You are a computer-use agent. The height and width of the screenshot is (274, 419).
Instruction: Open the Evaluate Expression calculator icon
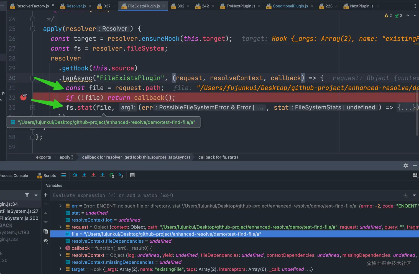(132, 175)
